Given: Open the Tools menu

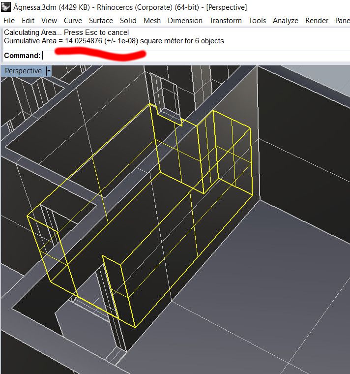Looking at the screenshot, I should point(257,21).
